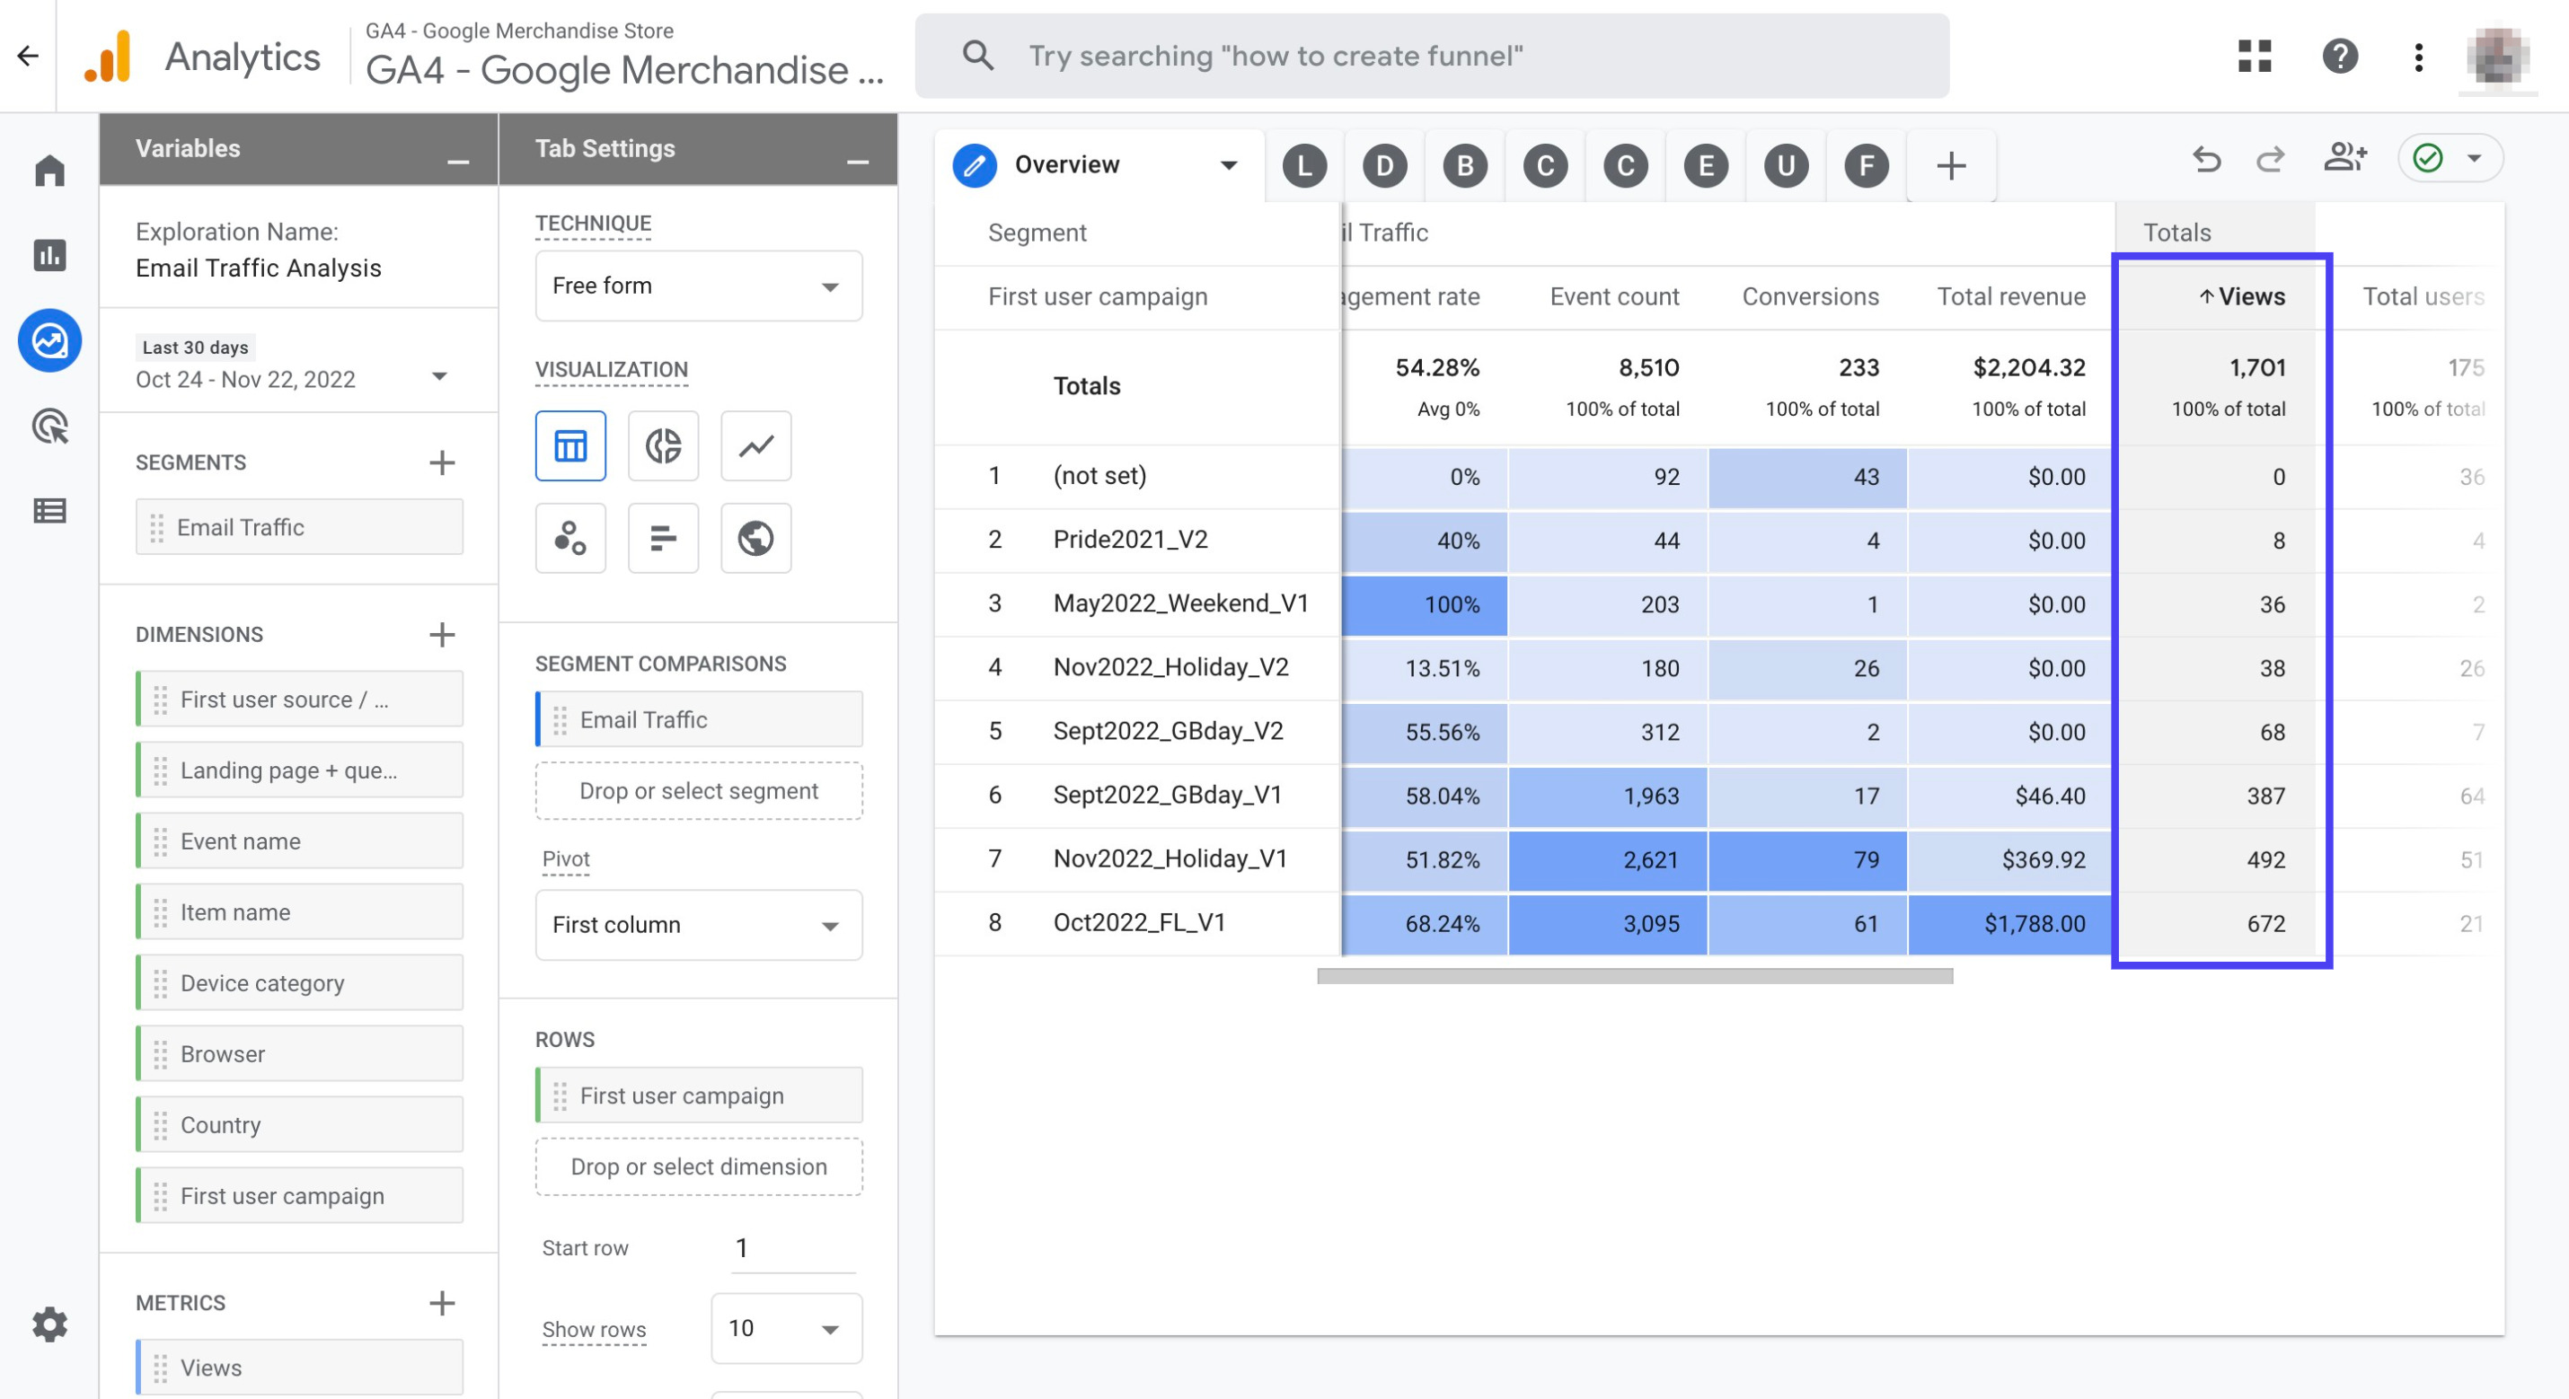This screenshot has height=1399, width=2569.
Task: Select Email Traffic in Segment Comparisons
Action: (698, 720)
